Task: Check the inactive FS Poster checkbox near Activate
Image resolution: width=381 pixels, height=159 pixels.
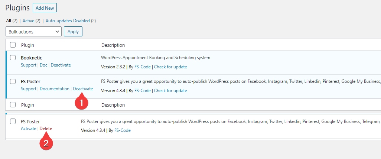Action: 13,121
